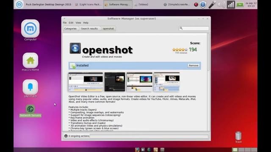Click the gear icon beside ongoing actions
The width and height of the screenshot is (271, 152).
(66, 136)
